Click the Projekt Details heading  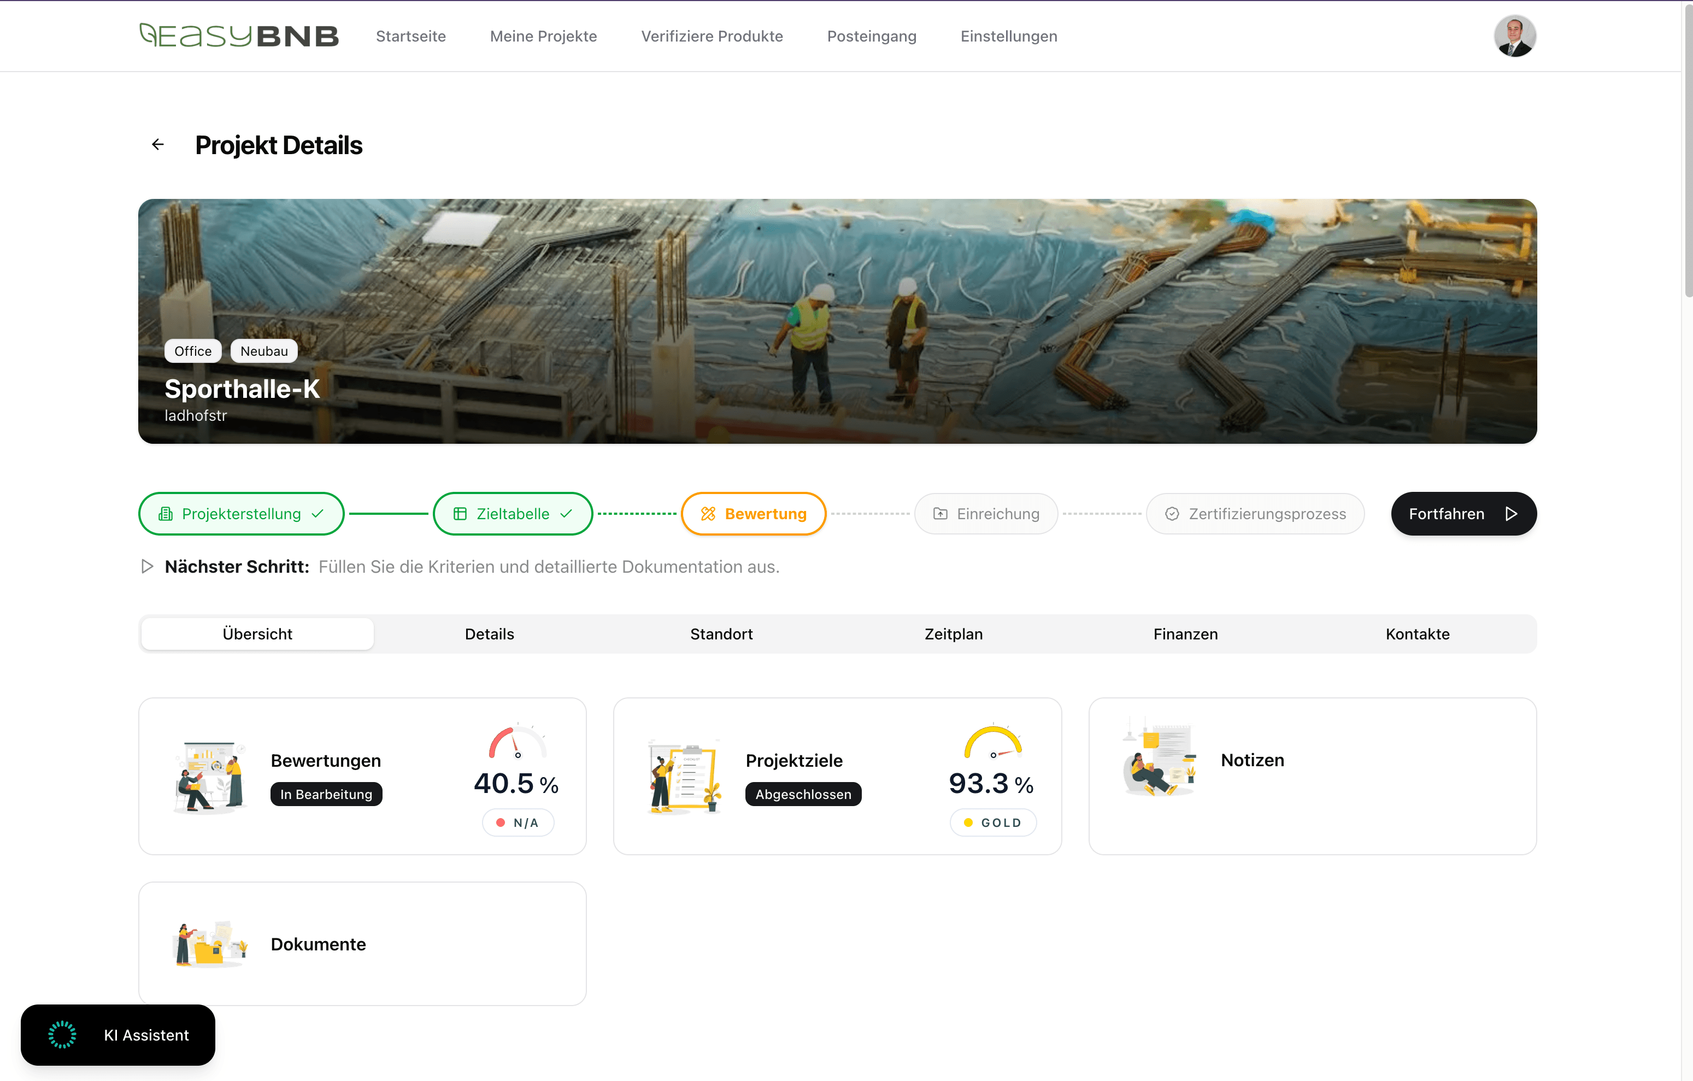coord(278,145)
